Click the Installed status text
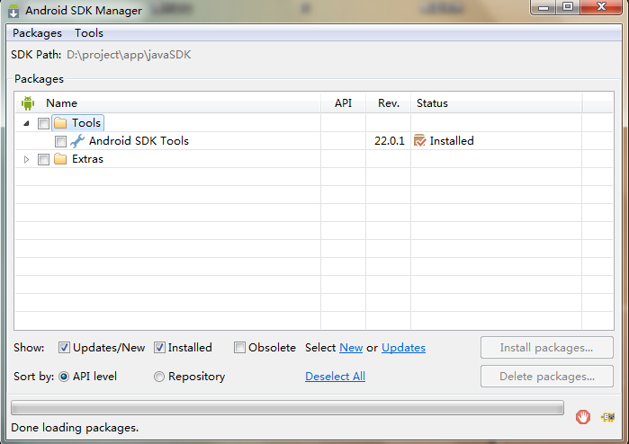 point(452,141)
